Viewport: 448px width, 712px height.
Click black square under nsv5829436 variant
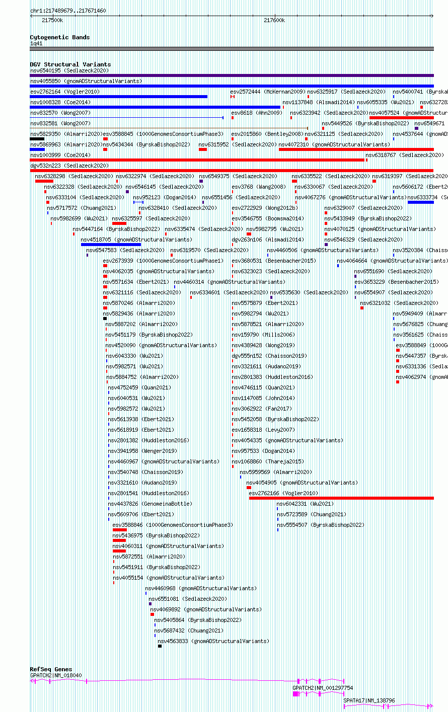pyautogui.click(x=105, y=319)
